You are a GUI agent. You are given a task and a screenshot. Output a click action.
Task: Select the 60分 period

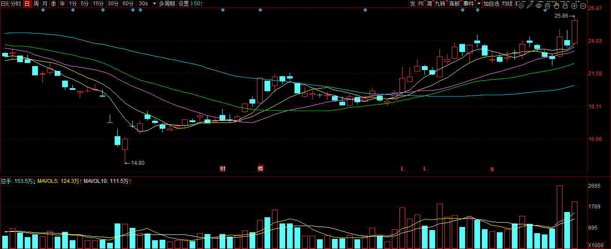click(x=128, y=4)
